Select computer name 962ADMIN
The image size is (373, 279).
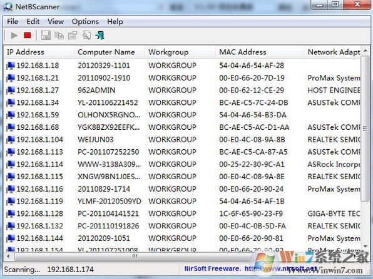[96, 90]
